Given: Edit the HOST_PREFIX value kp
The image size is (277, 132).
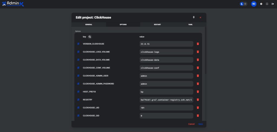Looking at the screenshot, I should (x=166, y=92).
